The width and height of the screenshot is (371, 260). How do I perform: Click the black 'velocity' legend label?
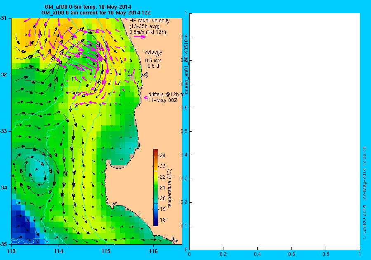click(x=153, y=52)
